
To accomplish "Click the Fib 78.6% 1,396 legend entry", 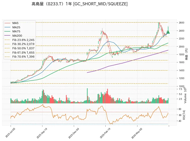I will pos(23,57).
